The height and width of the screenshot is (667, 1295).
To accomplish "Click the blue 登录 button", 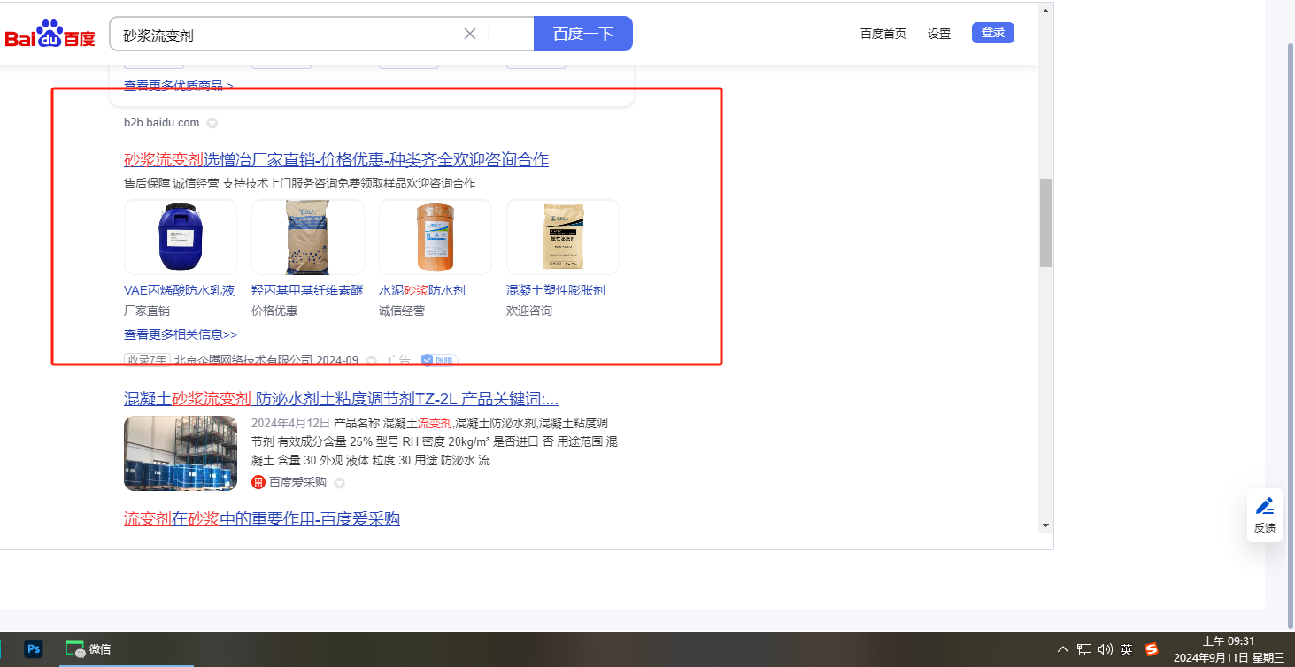I will pyautogui.click(x=993, y=33).
